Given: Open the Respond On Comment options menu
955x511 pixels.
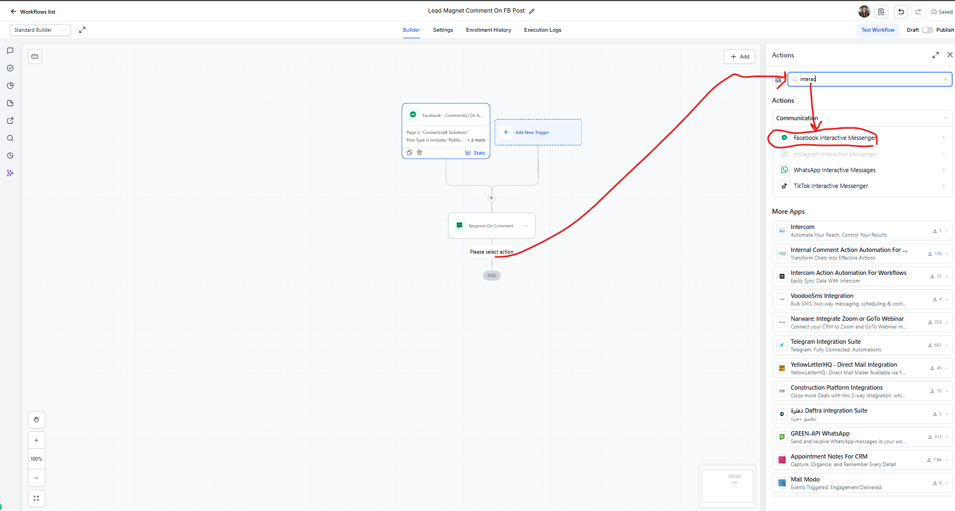Looking at the screenshot, I should 526,226.
